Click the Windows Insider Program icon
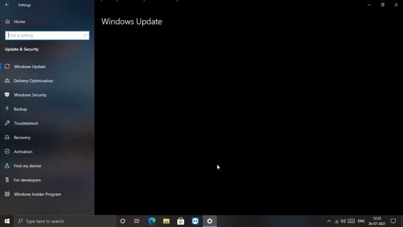 pos(7,194)
